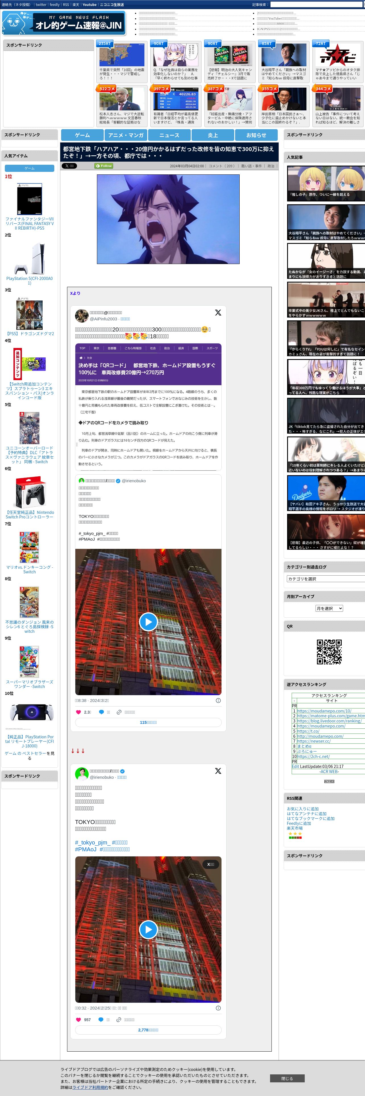The width and height of the screenshot is (365, 1096).
Task: Switch to ニュース navigation tab
Action: (169, 135)
